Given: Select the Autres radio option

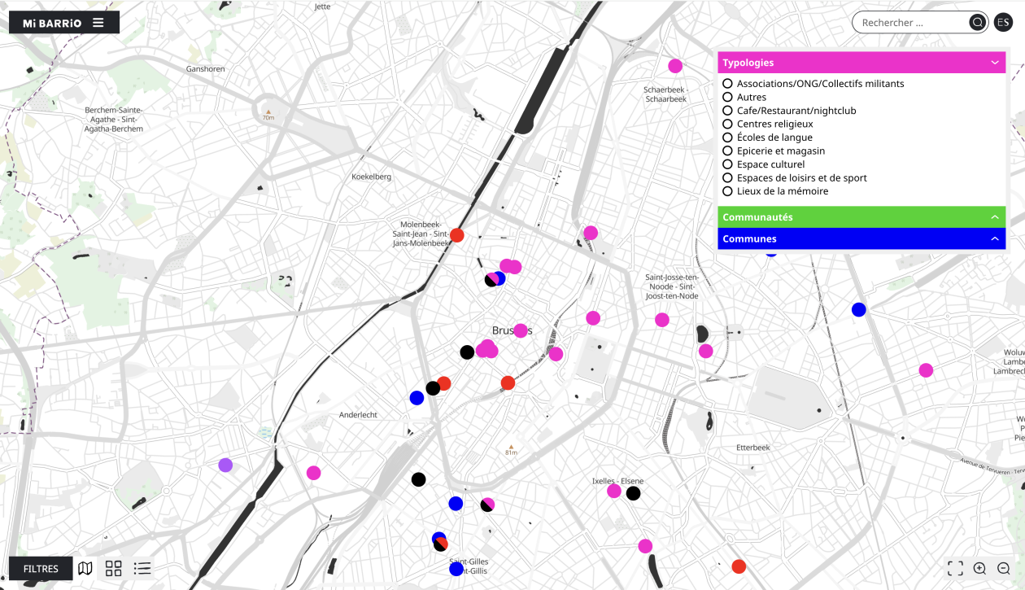Looking at the screenshot, I should (728, 97).
